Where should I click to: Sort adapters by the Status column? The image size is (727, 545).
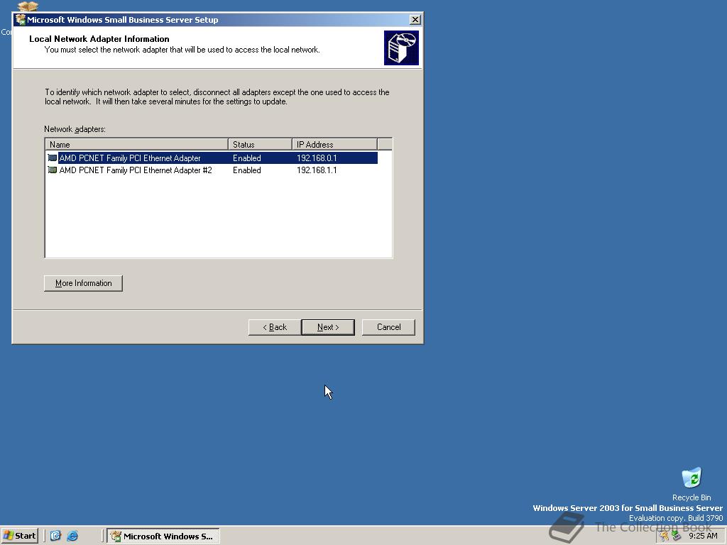tap(260, 144)
